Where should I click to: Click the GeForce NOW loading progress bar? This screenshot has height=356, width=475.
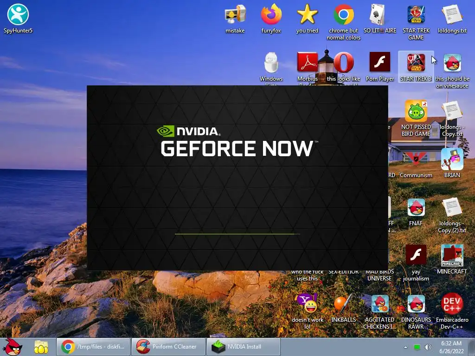click(x=237, y=234)
